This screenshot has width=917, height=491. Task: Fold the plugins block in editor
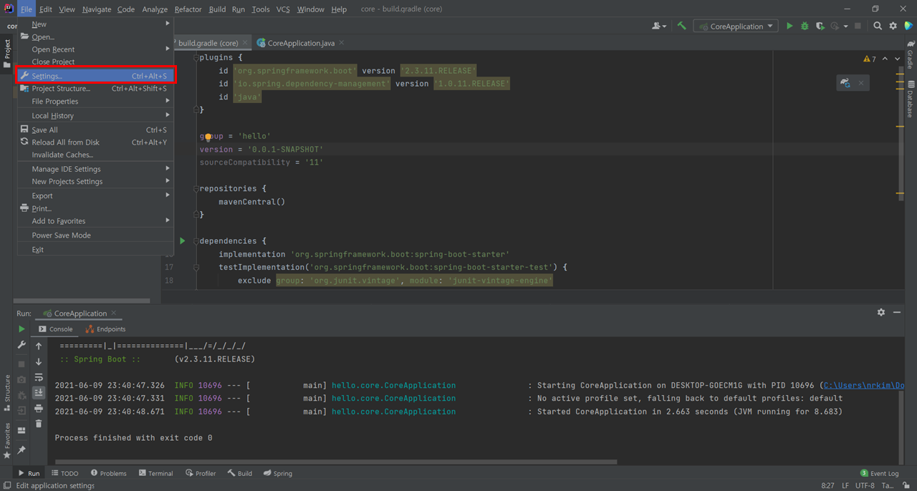pos(196,57)
